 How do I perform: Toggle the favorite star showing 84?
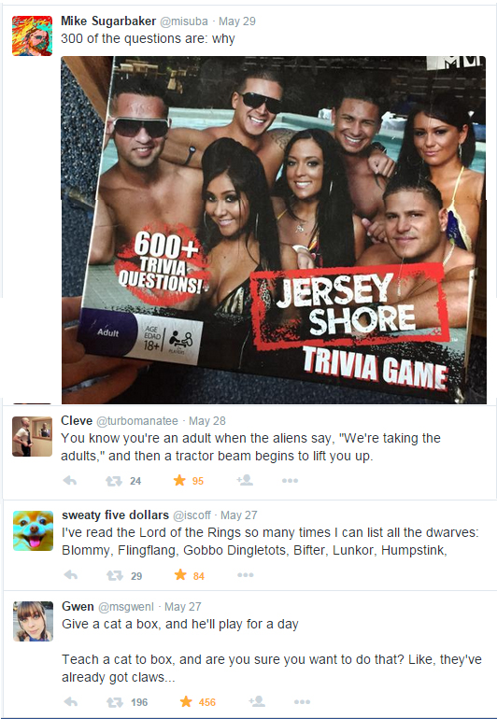[180, 574]
